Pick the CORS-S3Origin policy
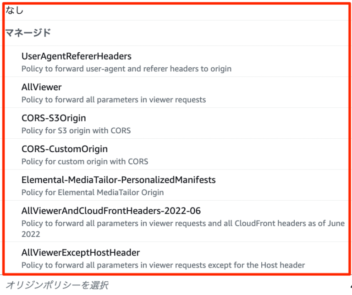352x295 pixels. click(176, 123)
